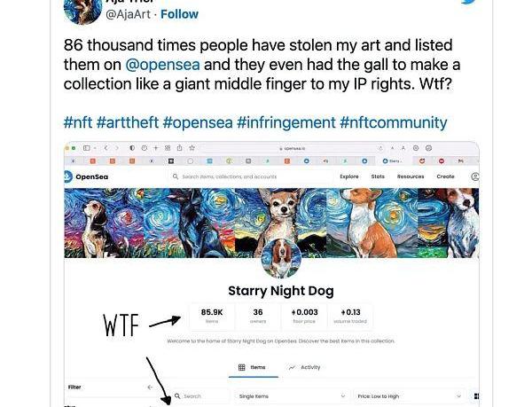The image size is (532, 407).
Task: Switch to grid view layout icon
Action: [x=476, y=396]
